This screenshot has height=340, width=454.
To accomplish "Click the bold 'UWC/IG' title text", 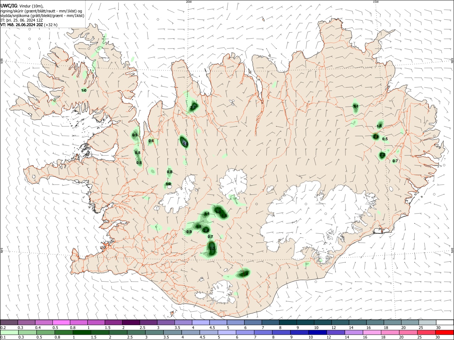I will tap(8, 6).
